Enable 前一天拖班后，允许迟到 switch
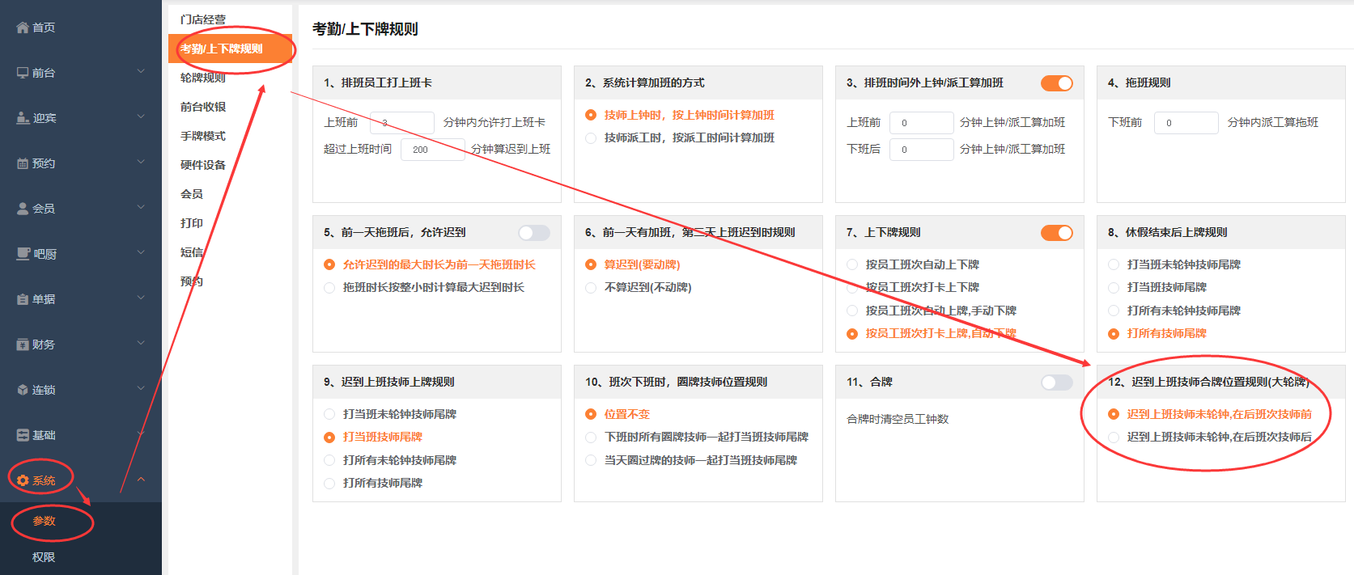This screenshot has width=1354, height=575. pos(534,233)
